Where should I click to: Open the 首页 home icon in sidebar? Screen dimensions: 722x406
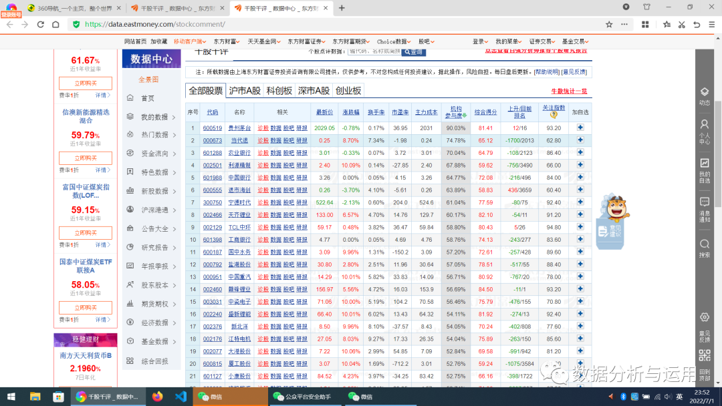coord(130,98)
